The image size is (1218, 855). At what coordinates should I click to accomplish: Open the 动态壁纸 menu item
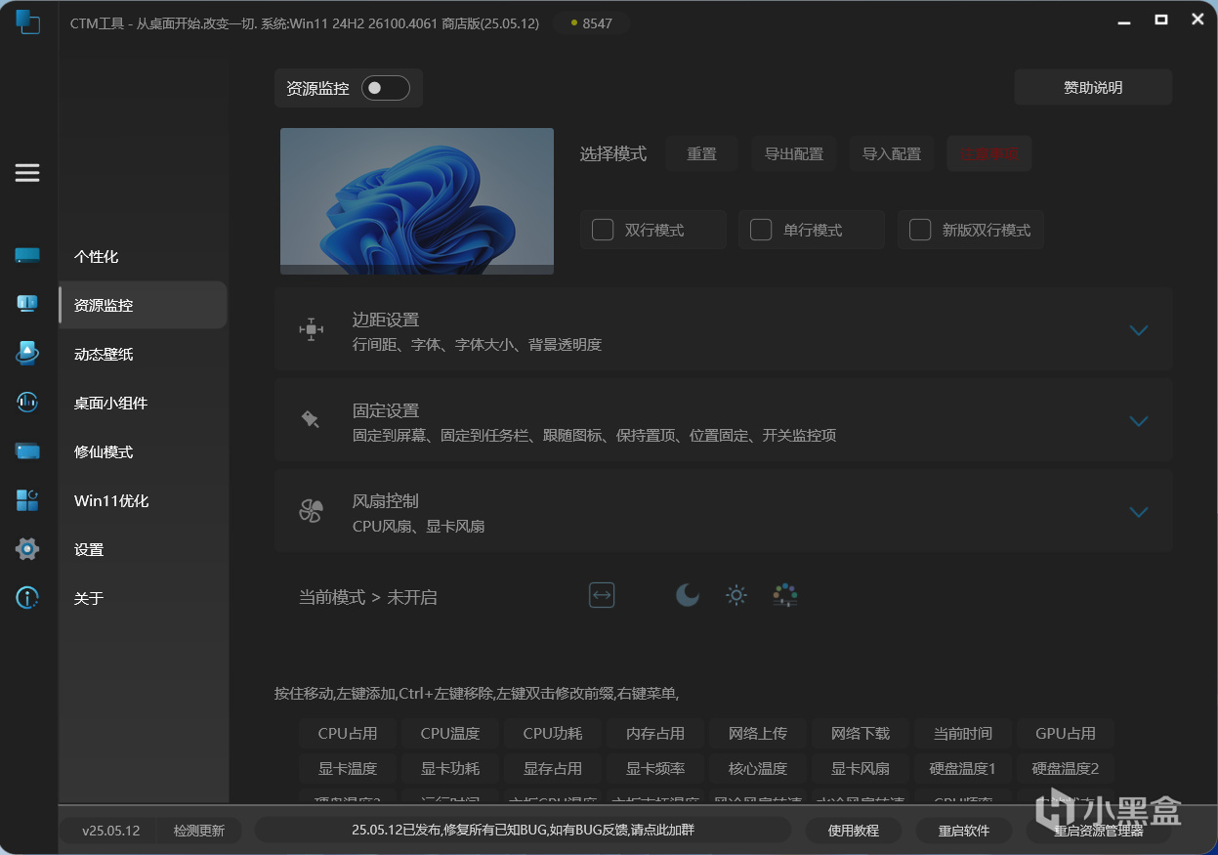pyautogui.click(x=143, y=354)
